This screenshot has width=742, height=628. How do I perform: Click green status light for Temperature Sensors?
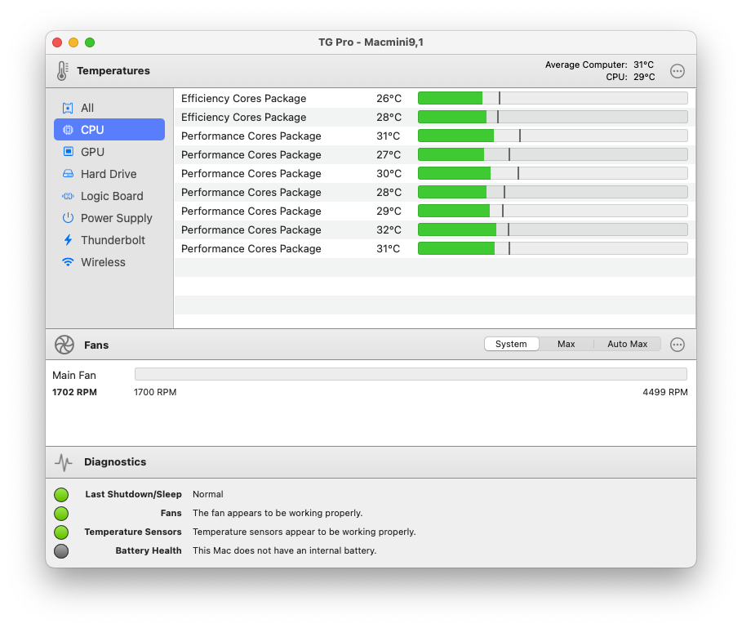pos(61,532)
